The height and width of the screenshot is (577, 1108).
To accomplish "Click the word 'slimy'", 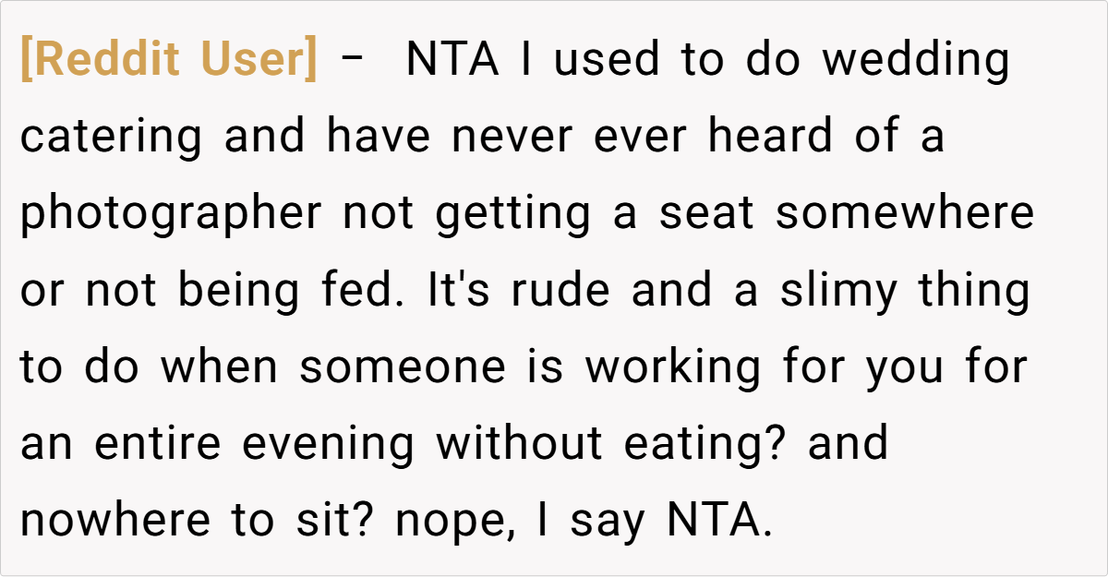I will (838, 291).
